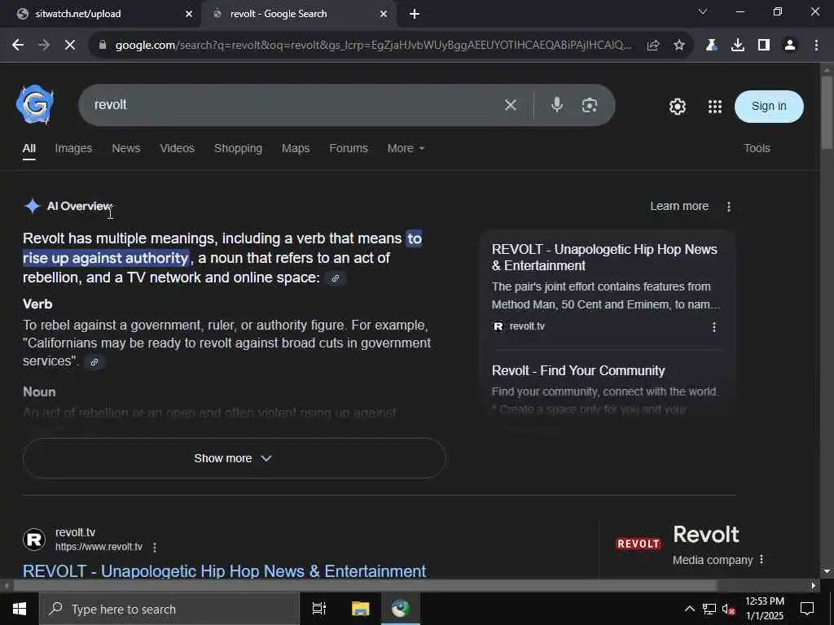Open browser downloads

pyautogui.click(x=737, y=46)
